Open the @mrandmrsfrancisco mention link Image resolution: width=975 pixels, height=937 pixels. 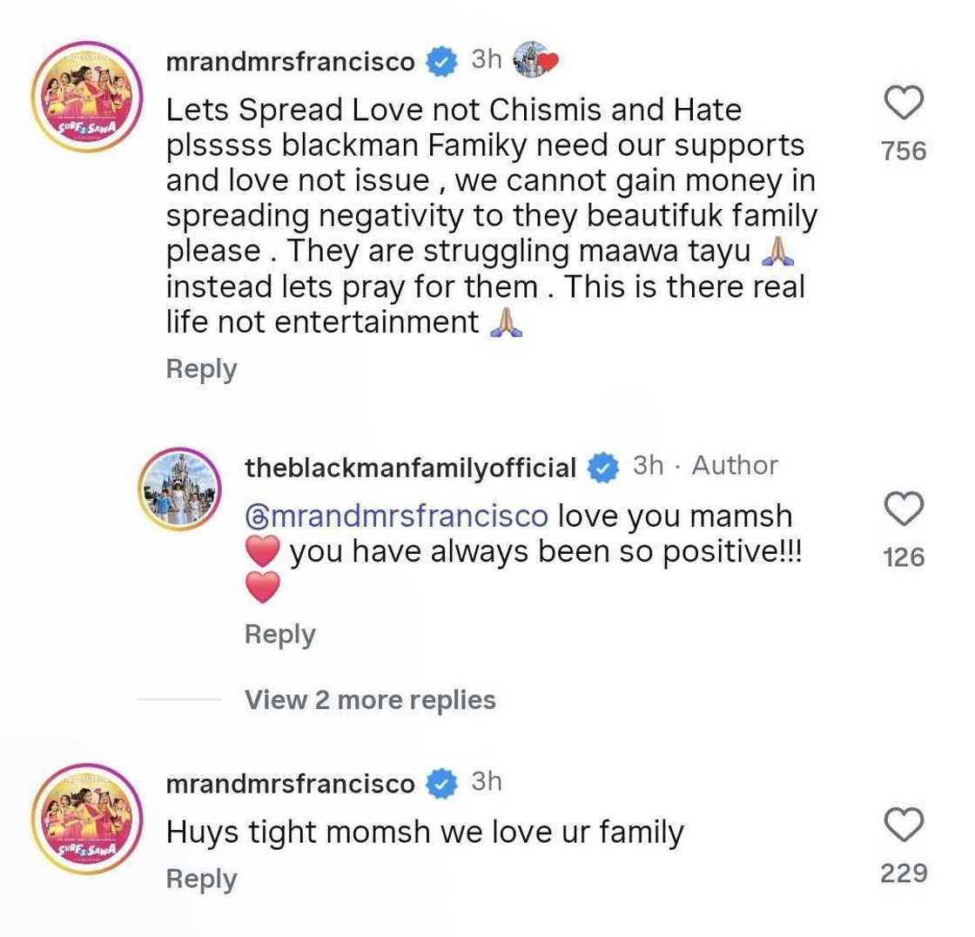click(x=397, y=516)
